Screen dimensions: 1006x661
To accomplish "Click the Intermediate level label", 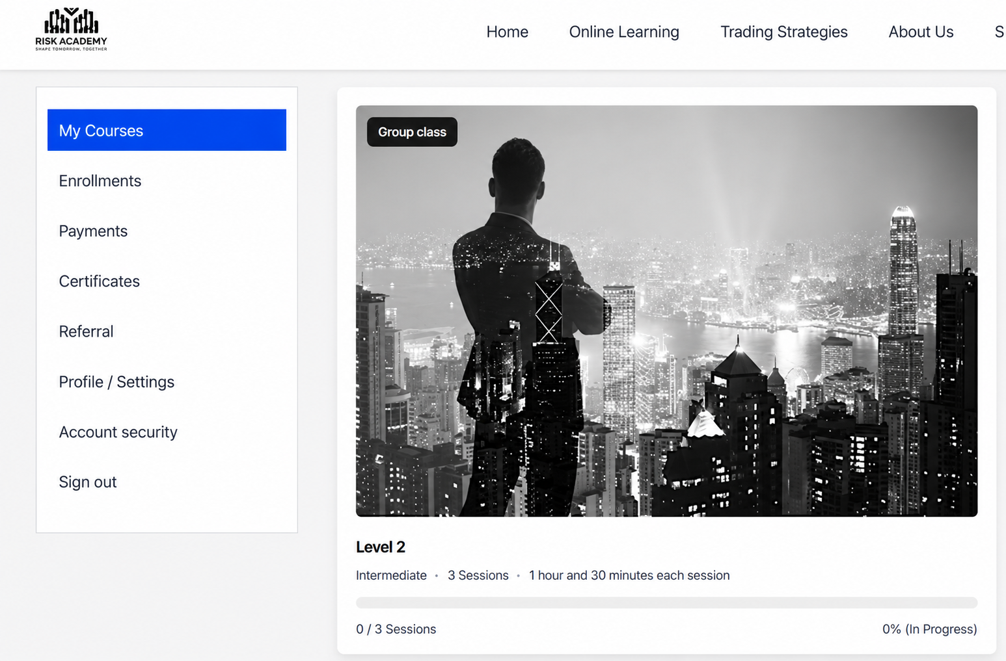I will point(391,575).
